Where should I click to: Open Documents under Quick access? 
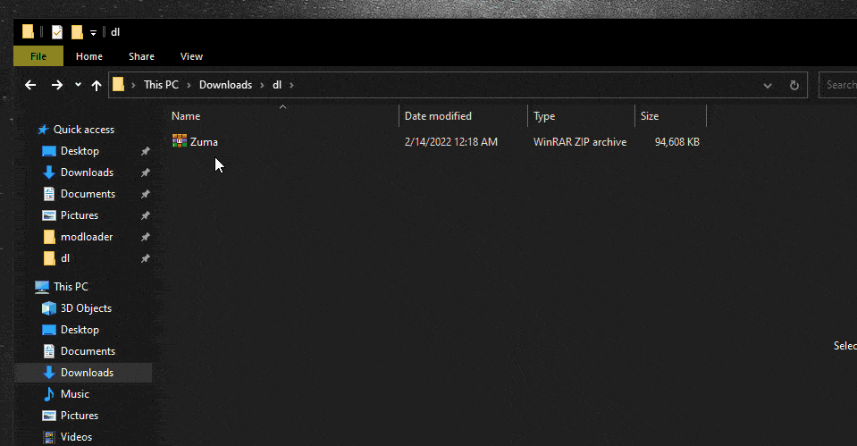[88, 193]
